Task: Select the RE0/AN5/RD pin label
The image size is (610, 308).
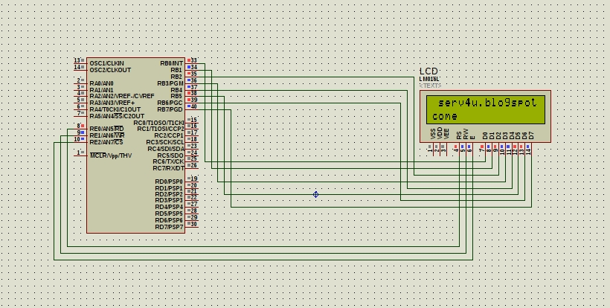Action: pos(106,129)
